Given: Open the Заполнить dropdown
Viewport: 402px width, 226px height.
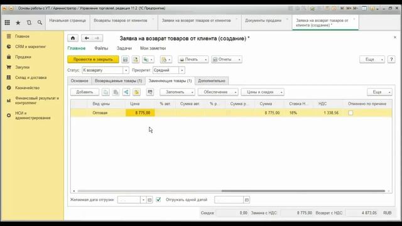Looking at the screenshot, I should [177, 92].
